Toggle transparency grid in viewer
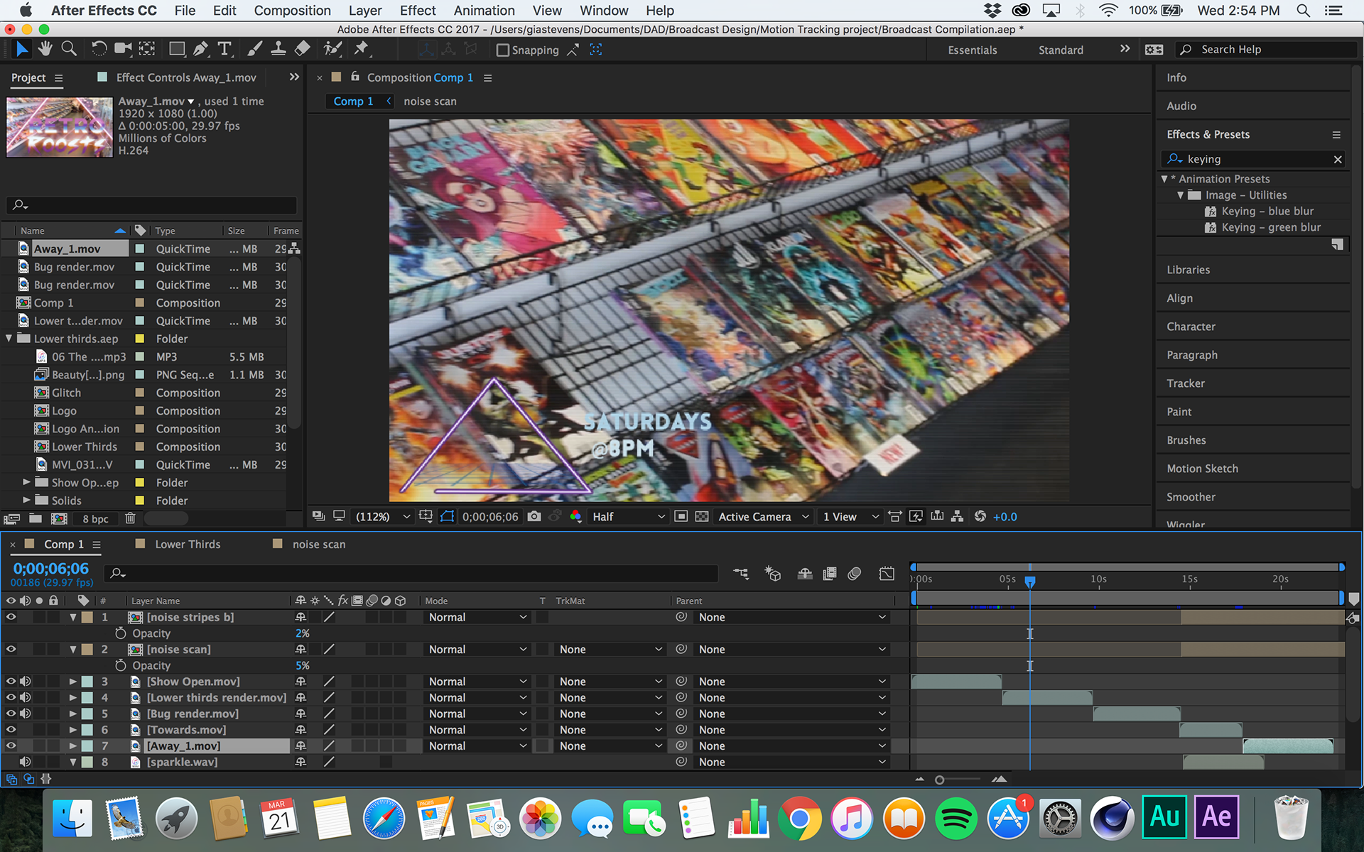 point(702,517)
